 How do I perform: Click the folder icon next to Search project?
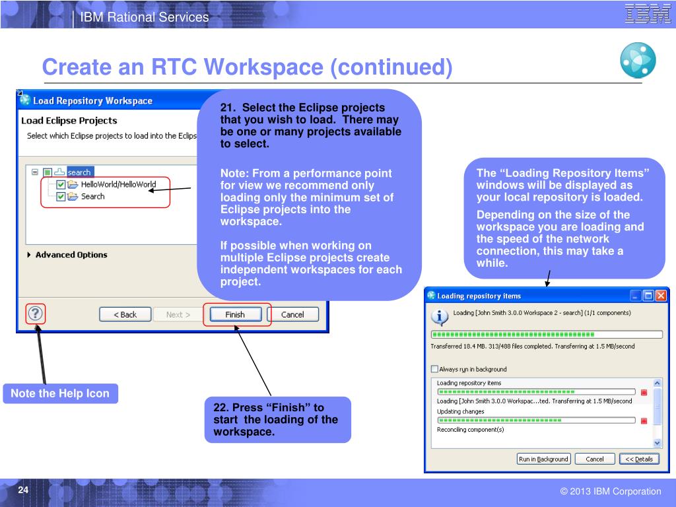(73, 197)
